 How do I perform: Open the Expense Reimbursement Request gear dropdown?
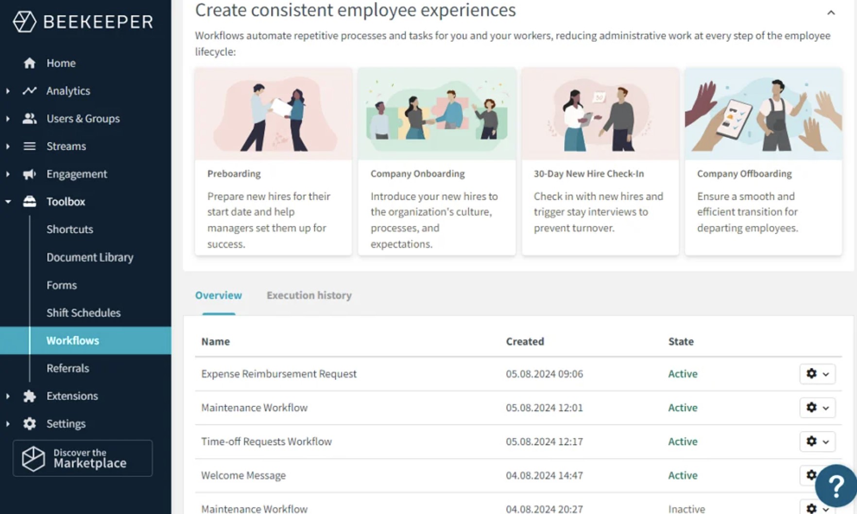point(817,374)
